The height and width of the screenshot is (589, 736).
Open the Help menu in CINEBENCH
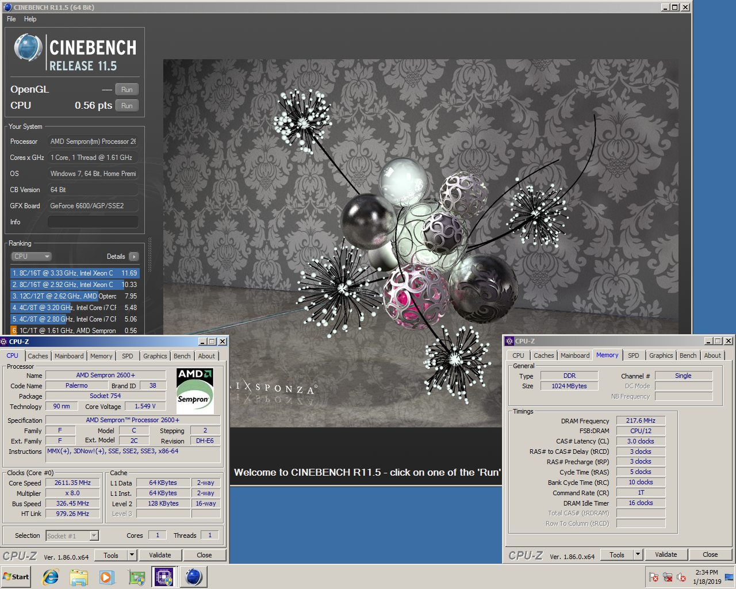coord(30,19)
